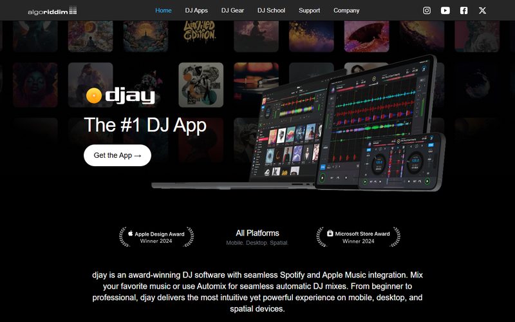Select the Home nav item
The image size is (515, 322).
164,10
